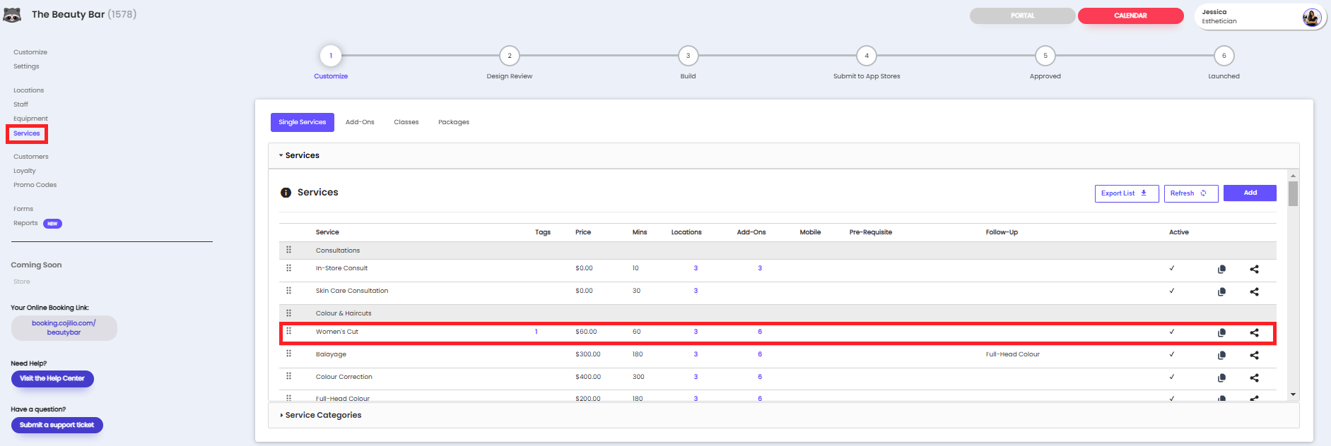The width and height of the screenshot is (1331, 446).
Task: Click the info icon beside the Services heading
Action: [286, 193]
